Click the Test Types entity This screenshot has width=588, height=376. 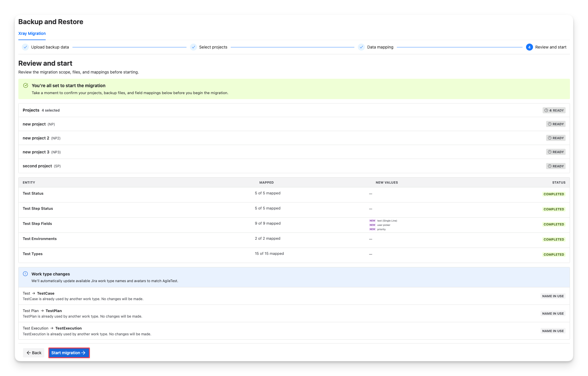pyautogui.click(x=33, y=254)
